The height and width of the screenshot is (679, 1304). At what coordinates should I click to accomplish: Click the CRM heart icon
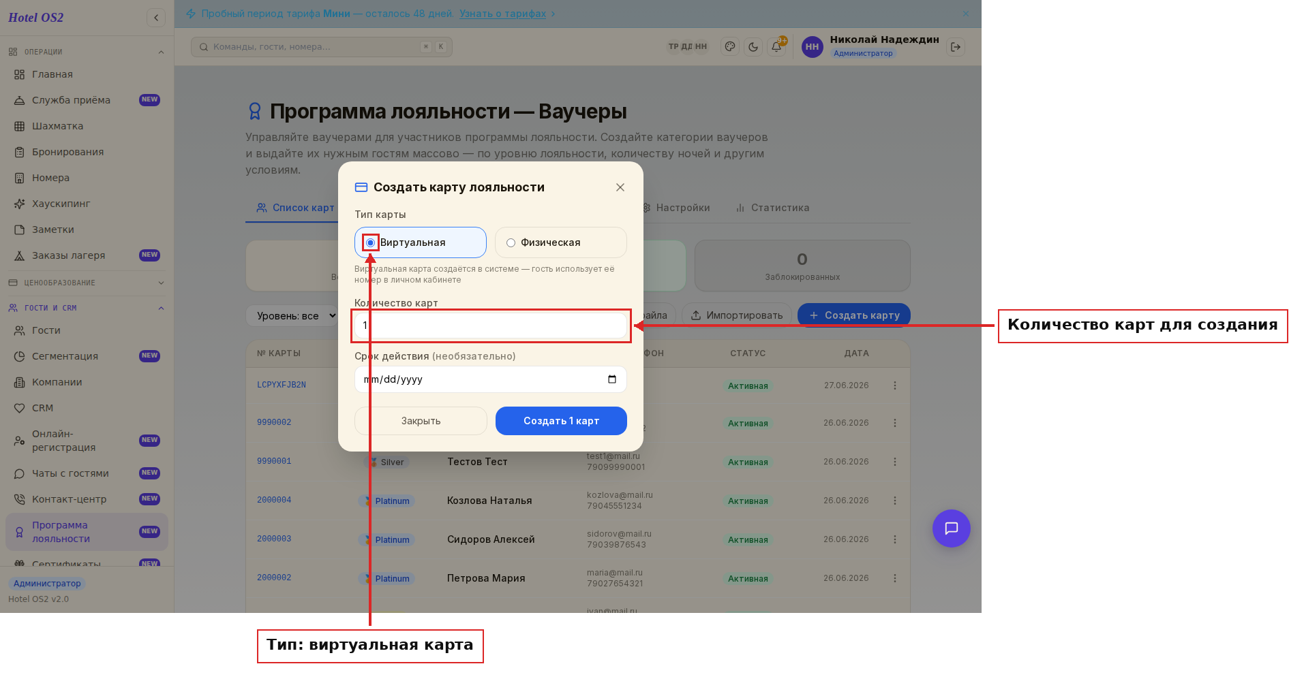click(19, 408)
